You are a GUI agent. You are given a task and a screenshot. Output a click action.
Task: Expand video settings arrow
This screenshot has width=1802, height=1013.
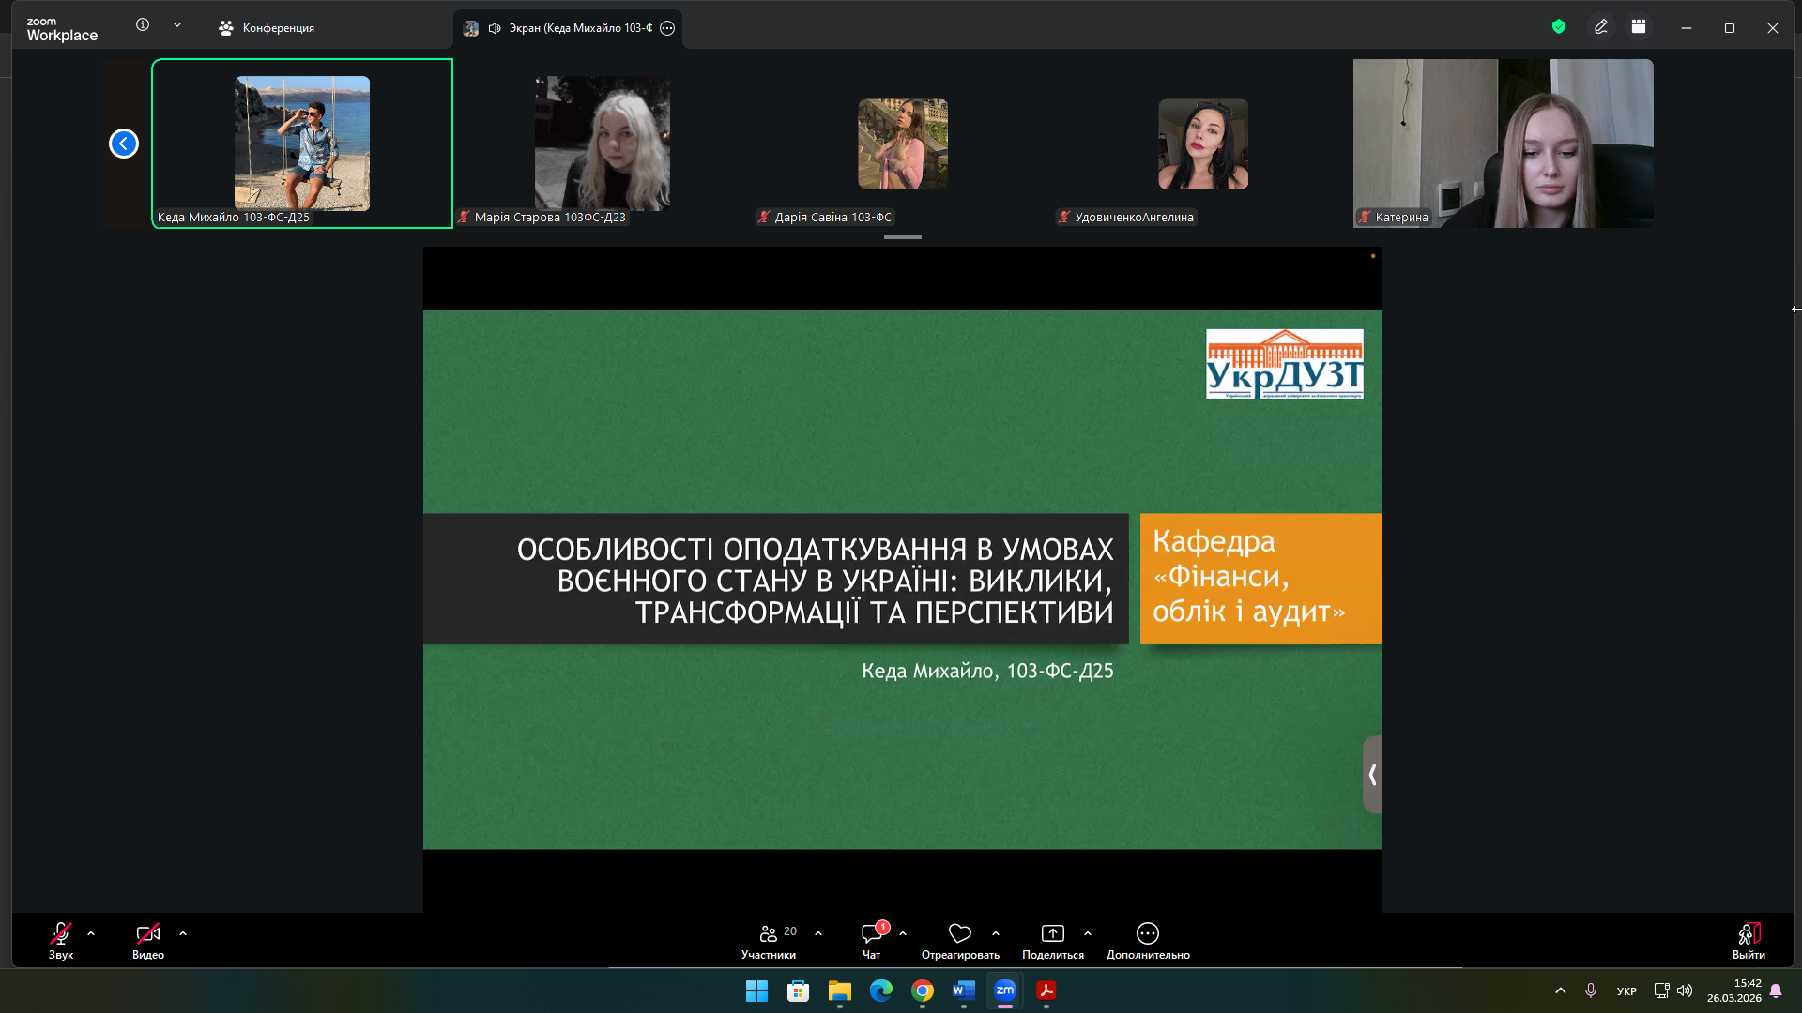(183, 933)
